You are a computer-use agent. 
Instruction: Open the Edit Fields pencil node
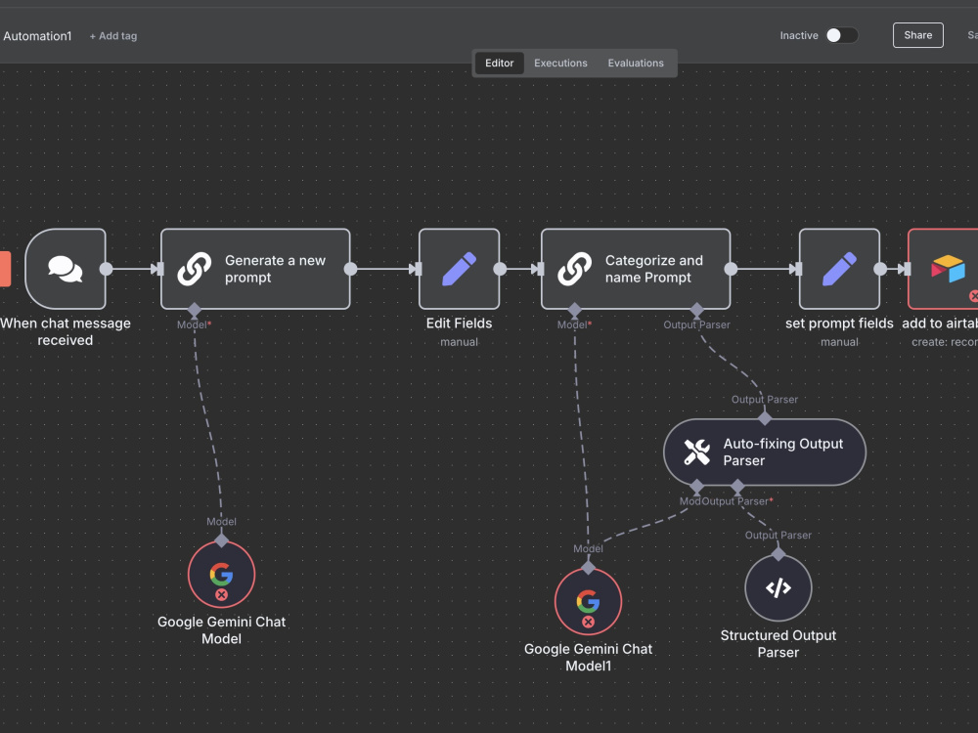coord(459,269)
